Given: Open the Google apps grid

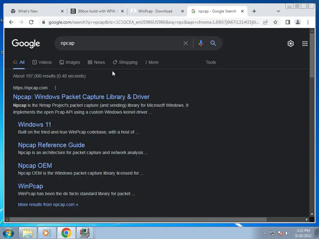Looking at the screenshot, I should 305,44.
